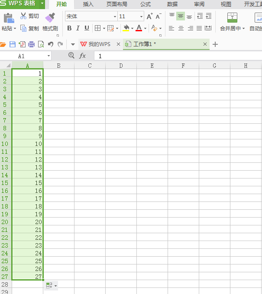Image resolution: width=262 pixels, height=294 pixels.
Task: Open font settings dialog launcher
Action: [160, 35]
